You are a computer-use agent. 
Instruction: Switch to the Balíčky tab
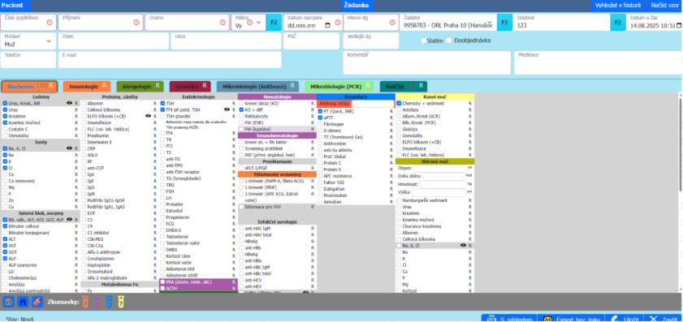click(x=404, y=86)
